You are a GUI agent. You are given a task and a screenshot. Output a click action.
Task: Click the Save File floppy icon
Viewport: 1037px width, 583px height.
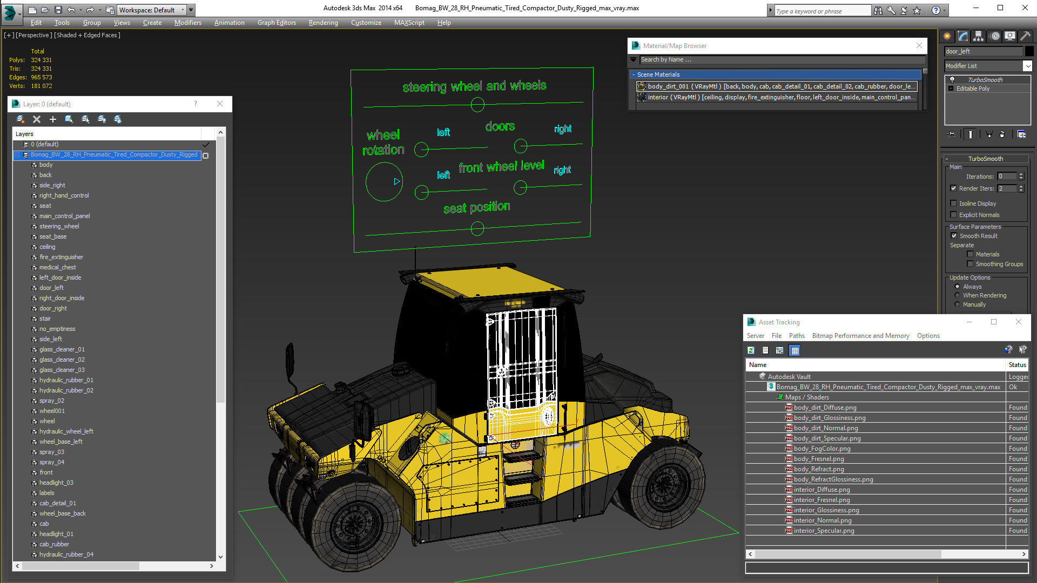tap(58, 10)
